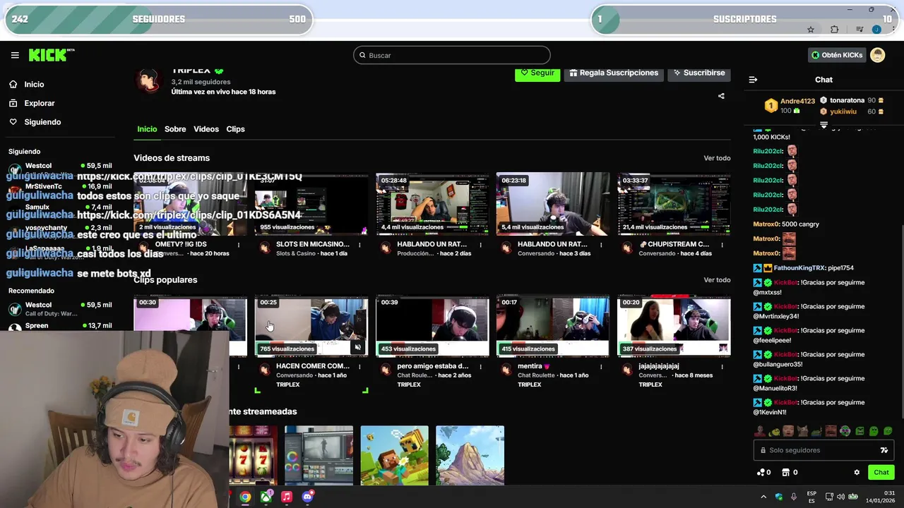
Task: Open options menu for the hace 3 días video
Action: 601,245
